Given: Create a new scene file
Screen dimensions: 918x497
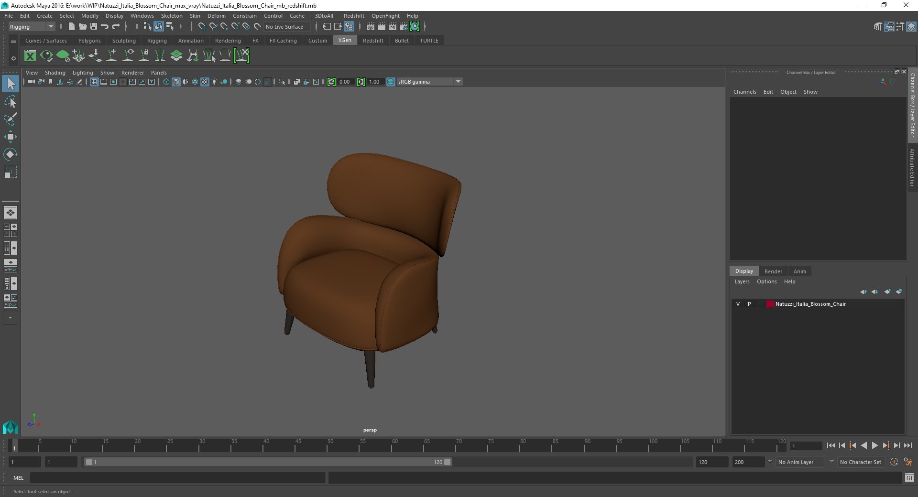Looking at the screenshot, I should coord(71,27).
